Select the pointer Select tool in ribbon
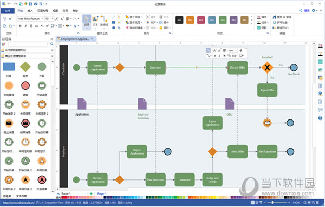The height and width of the screenshot is (207, 325). [x=87, y=22]
